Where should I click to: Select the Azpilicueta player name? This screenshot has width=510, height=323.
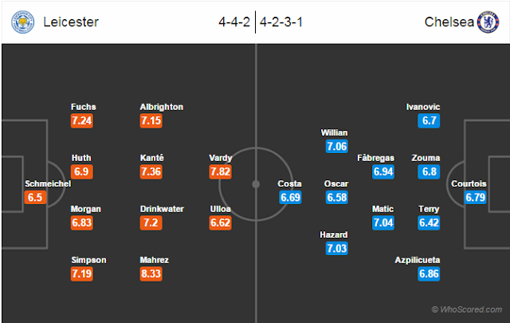pyautogui.click(x=418, y=260)
